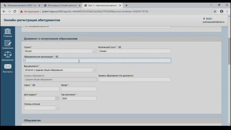Viewport: 231px width, 130px height.
Task: Open the calendar picker for Дата выдачи
Action: pos(57,98)
